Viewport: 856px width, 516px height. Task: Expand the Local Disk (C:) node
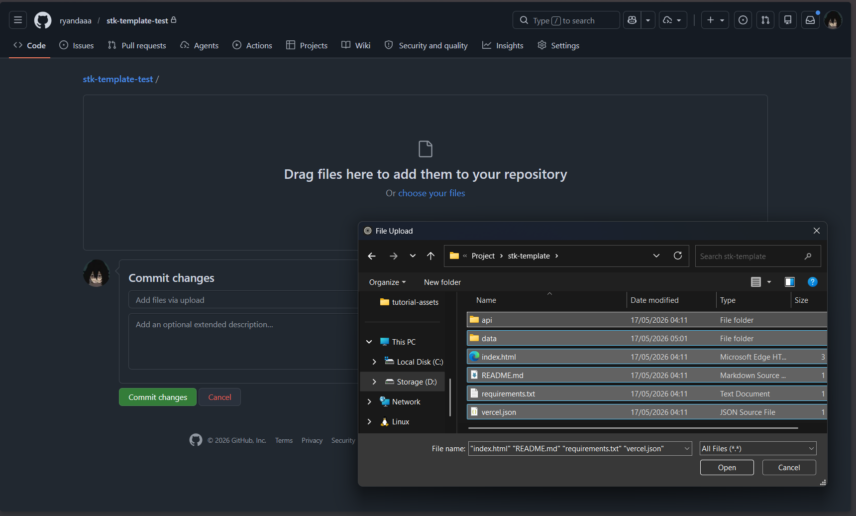click(374, 362)
